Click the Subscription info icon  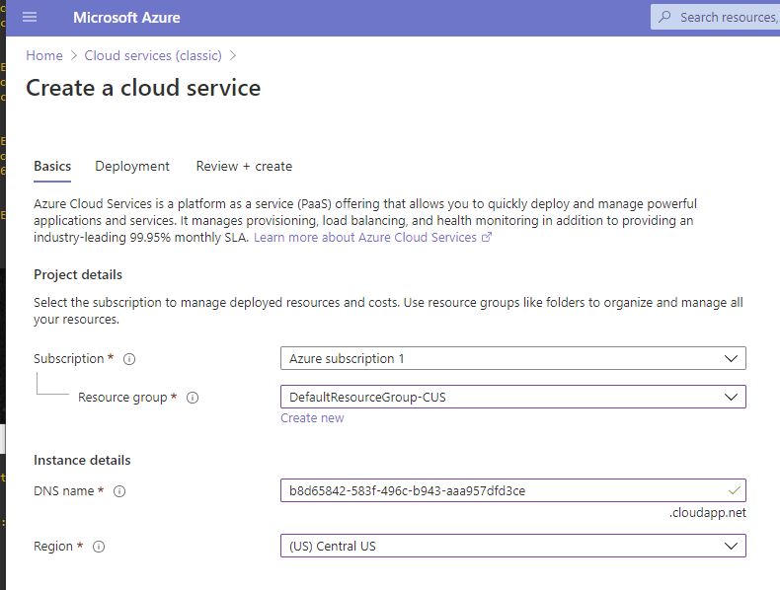point(129,359)
